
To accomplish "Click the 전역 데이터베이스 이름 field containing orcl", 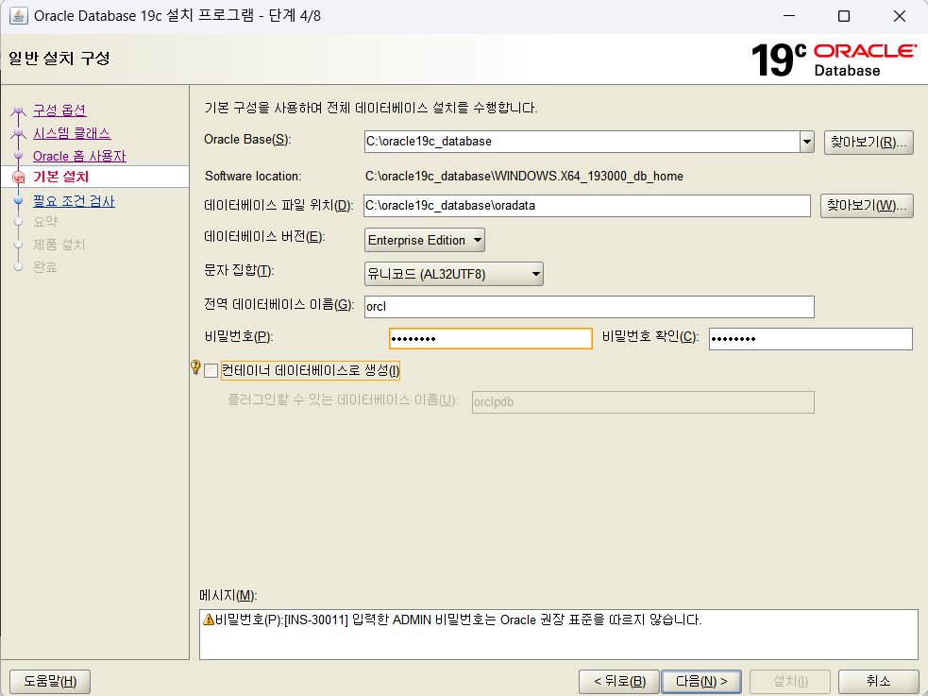I will click(589, 307).
